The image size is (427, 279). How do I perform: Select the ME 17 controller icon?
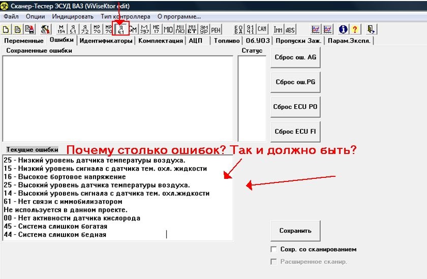157,29
